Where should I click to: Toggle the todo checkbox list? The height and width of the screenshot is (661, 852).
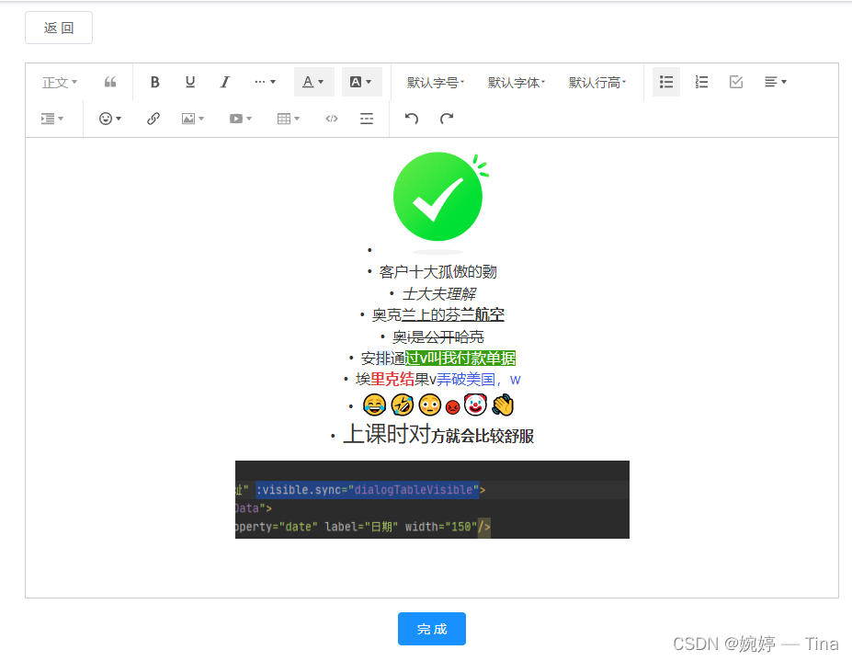coord(735,82)
